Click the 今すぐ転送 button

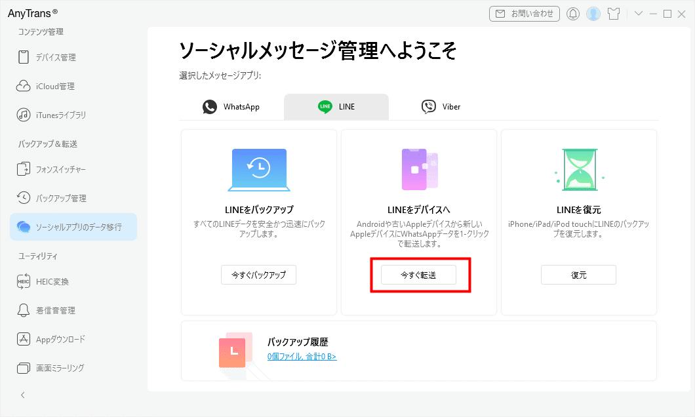(418, 275)
